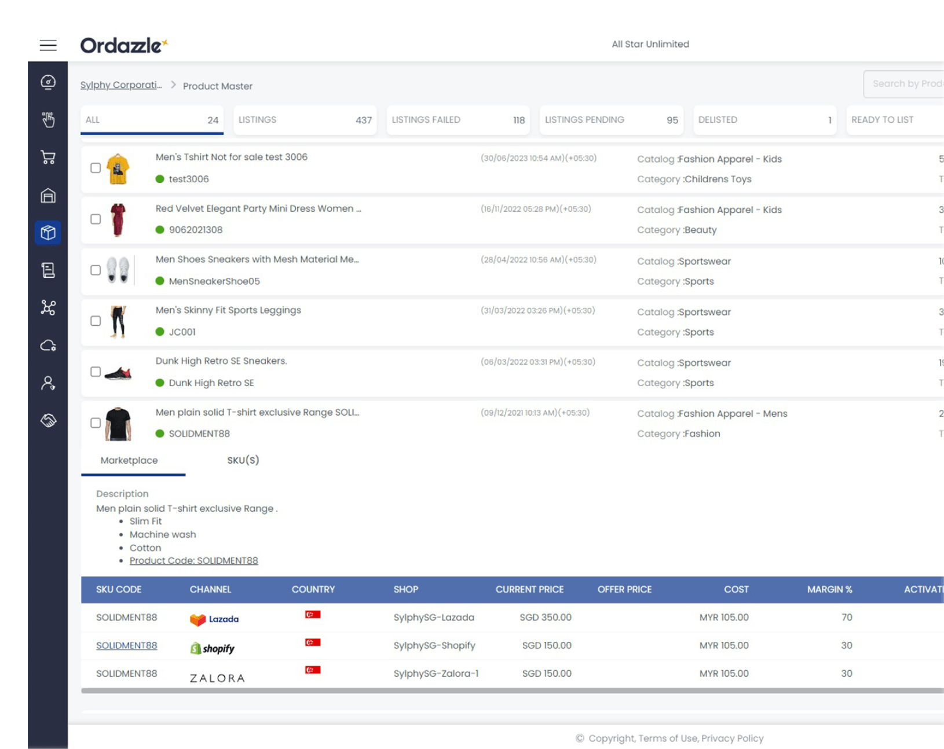
Task: Open the cloud settings sidebar icon
Action: click(48, 346)
